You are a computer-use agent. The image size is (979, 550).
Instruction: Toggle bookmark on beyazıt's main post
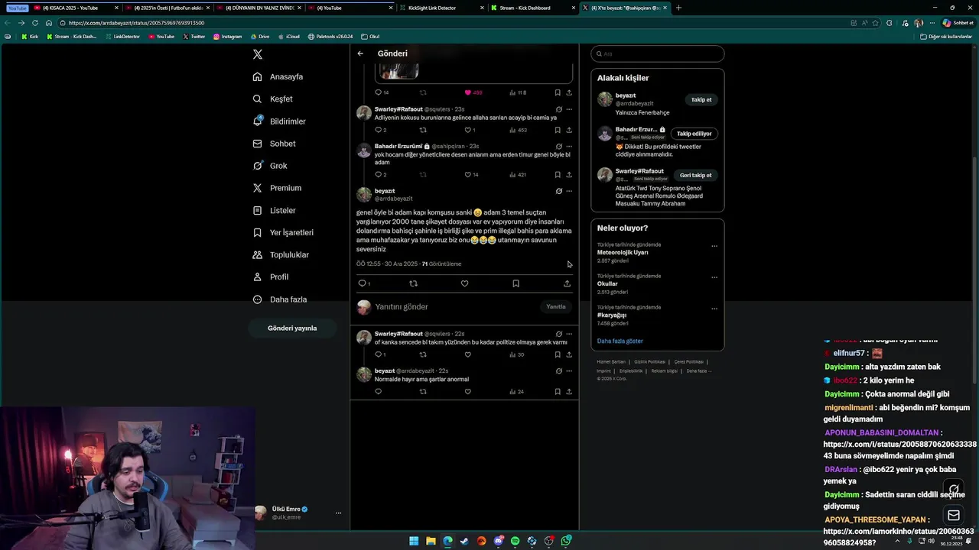coord(516,283)
